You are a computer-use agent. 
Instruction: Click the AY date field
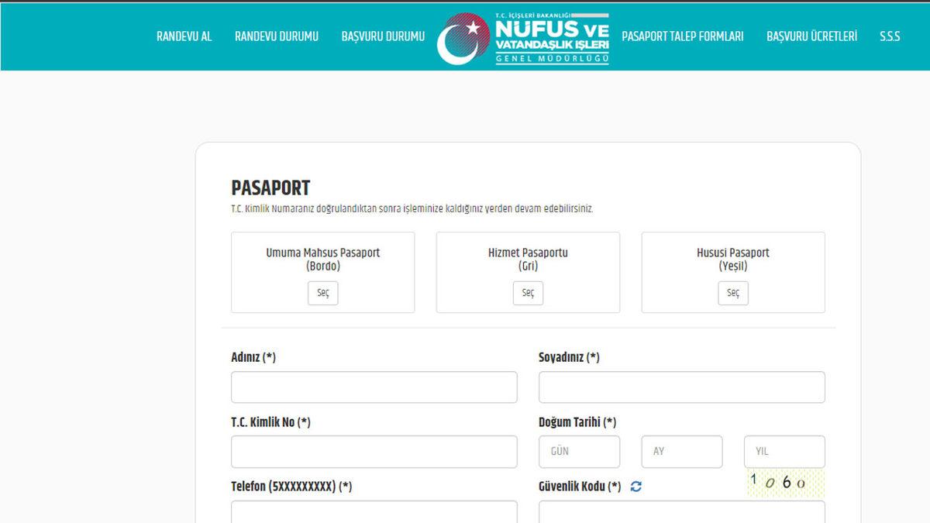coord(681,451)
